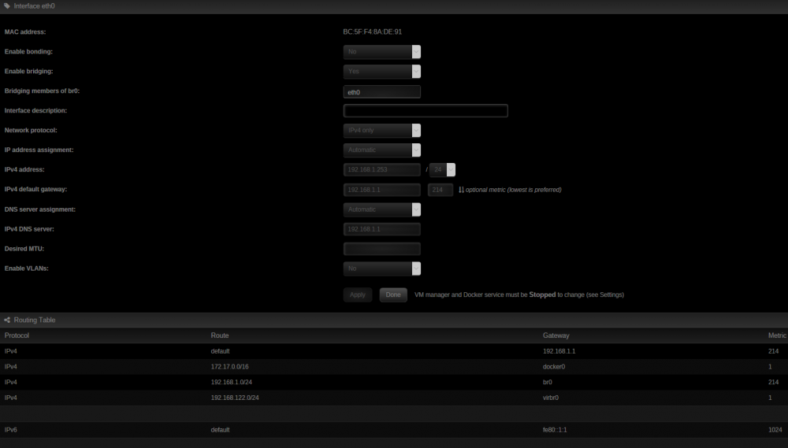Open the Enable bridging dropdown
788x448 pixels.
point(382,72)
